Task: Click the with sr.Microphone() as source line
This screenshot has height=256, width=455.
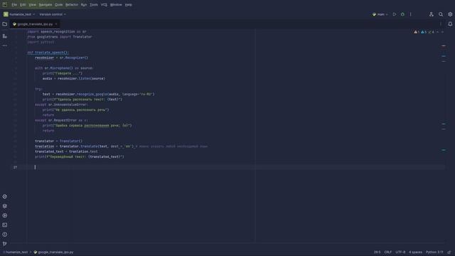Action: click(x=64, y=68)
